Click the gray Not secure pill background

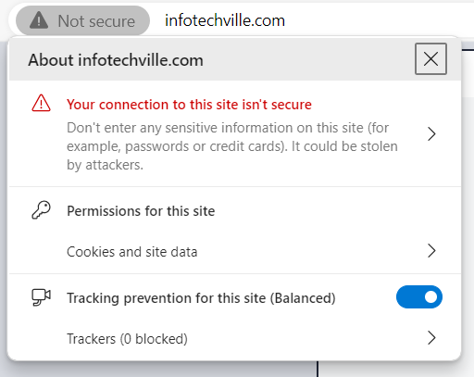pyautogui.click(x=82, y=20)
